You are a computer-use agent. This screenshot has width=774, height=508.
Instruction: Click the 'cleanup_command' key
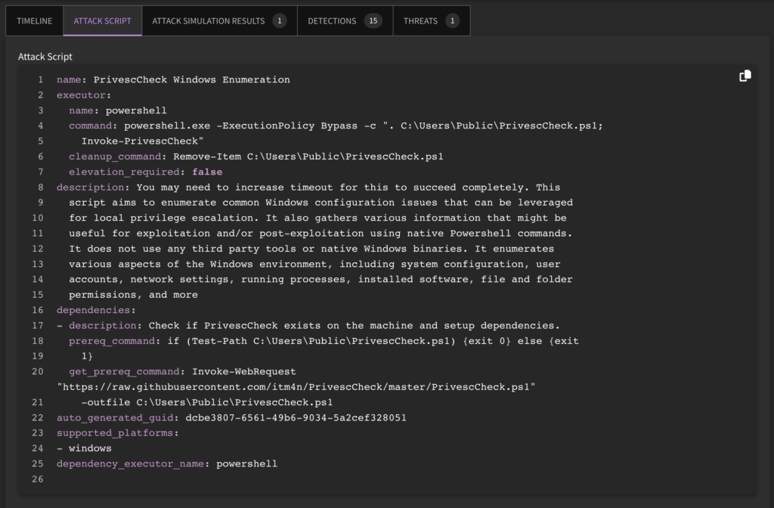pyautogui.click(x=115, y=156)
